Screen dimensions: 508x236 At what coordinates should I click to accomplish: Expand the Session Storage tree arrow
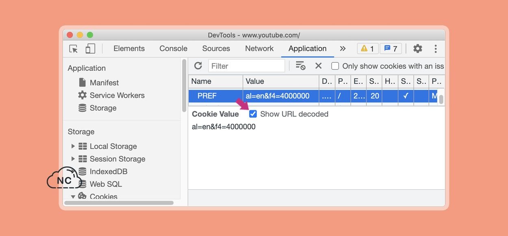click(x=73, y=159)
